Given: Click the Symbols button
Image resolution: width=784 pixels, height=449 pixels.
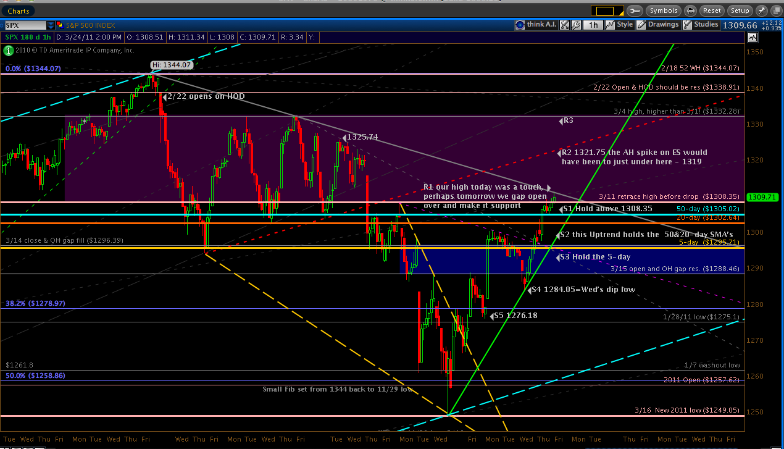Looking at the screenshot, I should 664,10.
